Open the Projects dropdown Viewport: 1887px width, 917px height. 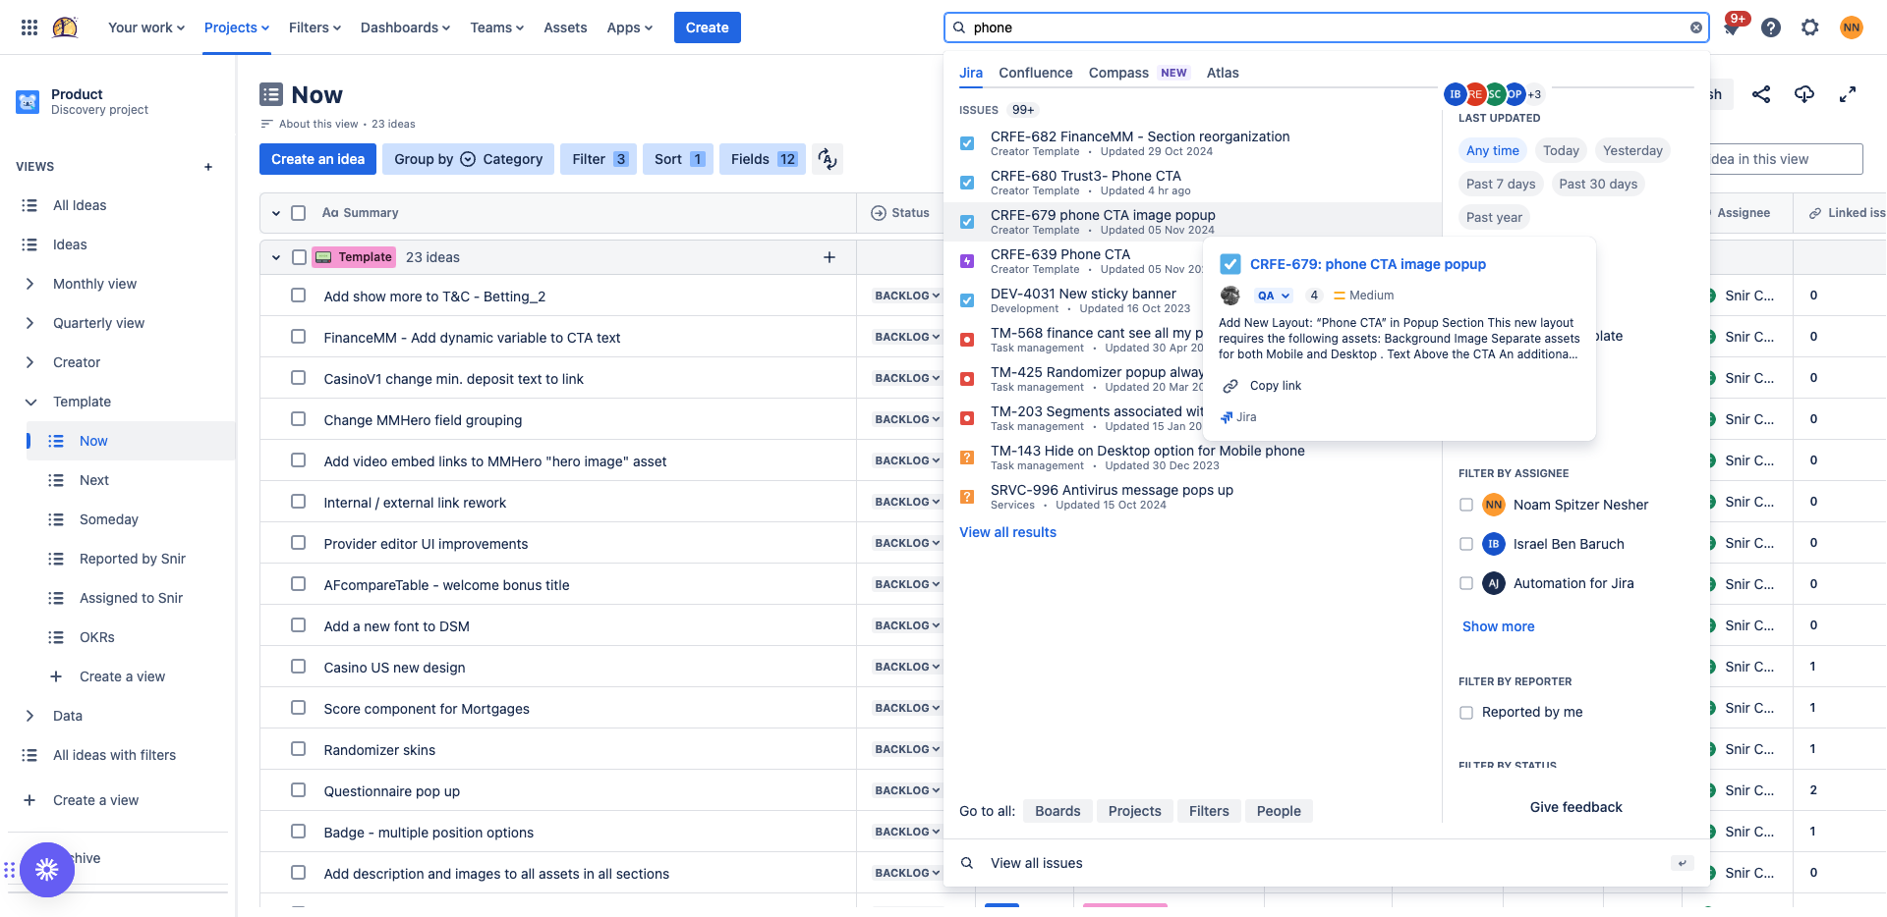(x=237, y=27)
